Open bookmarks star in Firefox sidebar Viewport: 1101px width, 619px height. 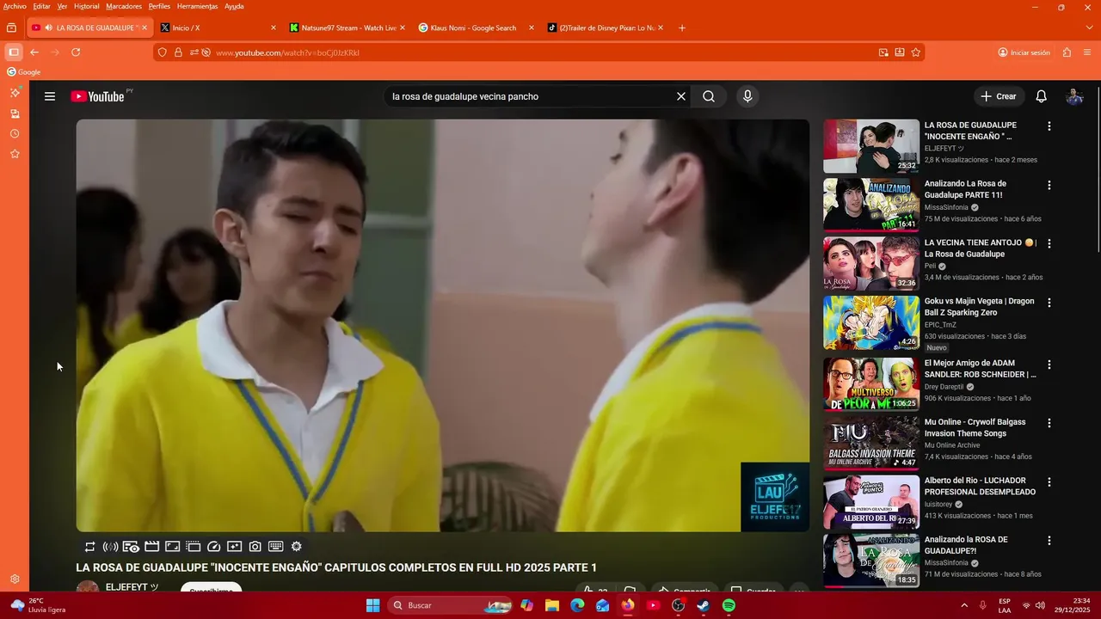coord(15,154)
